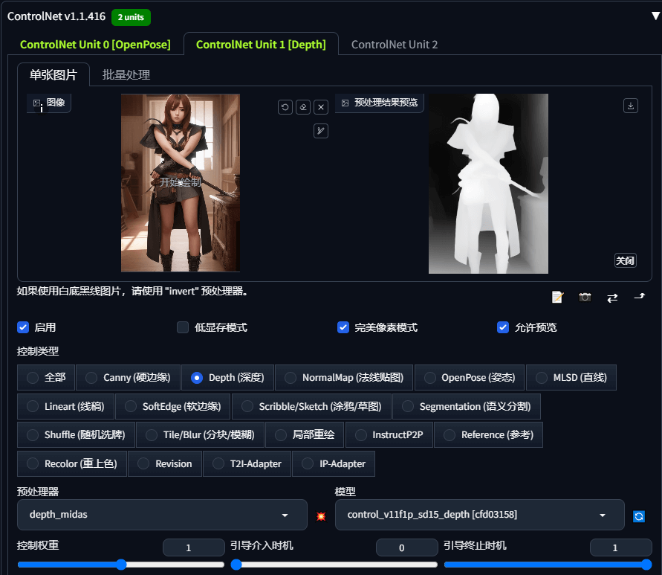Open the control_v11f1p_sd15_depth model dropdown
662x575 pixels.
[479, 515]
